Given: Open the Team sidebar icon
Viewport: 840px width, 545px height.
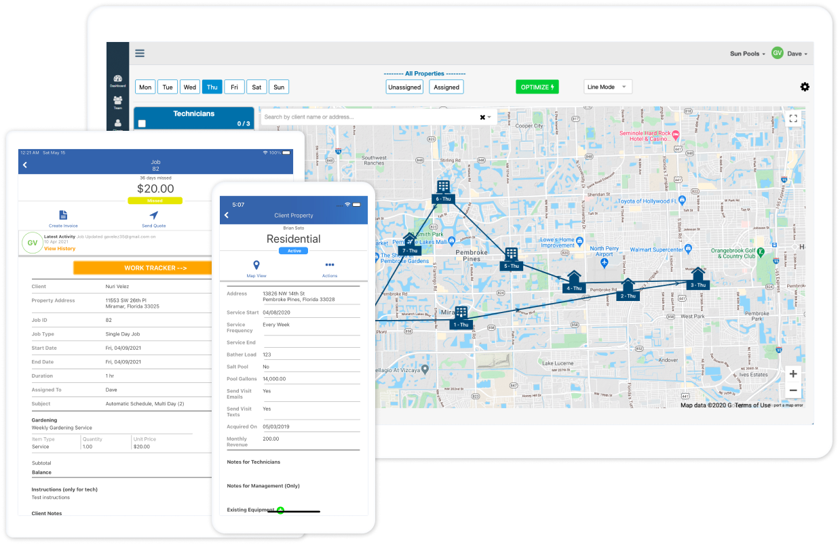Looking at the screenshot, I should pyautogui.click(x=118, y=102).
